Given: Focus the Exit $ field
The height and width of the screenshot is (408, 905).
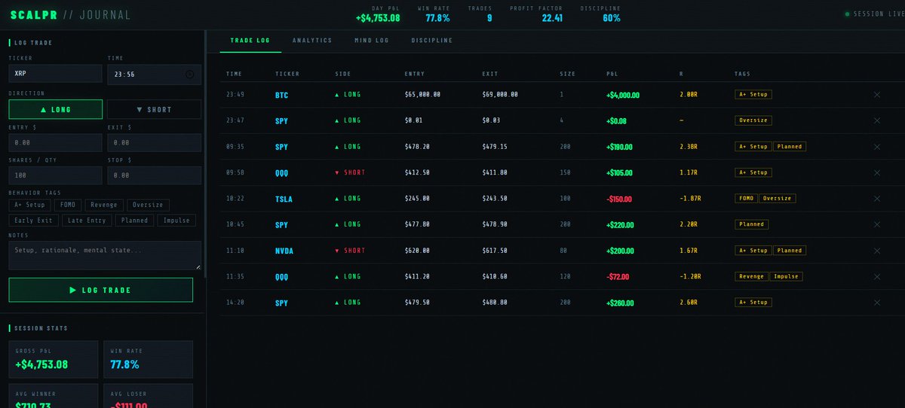Looking at the screenshot, I should point(154,142).
